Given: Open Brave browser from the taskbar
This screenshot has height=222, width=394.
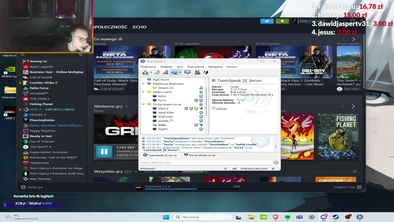Looking at the screenshot, I should tap(275, 217).
